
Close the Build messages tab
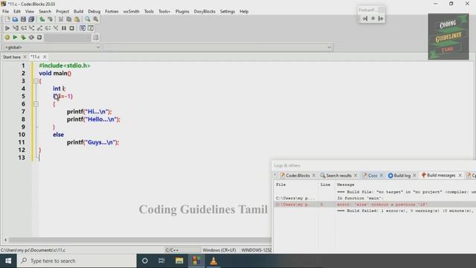pos(460,176)
